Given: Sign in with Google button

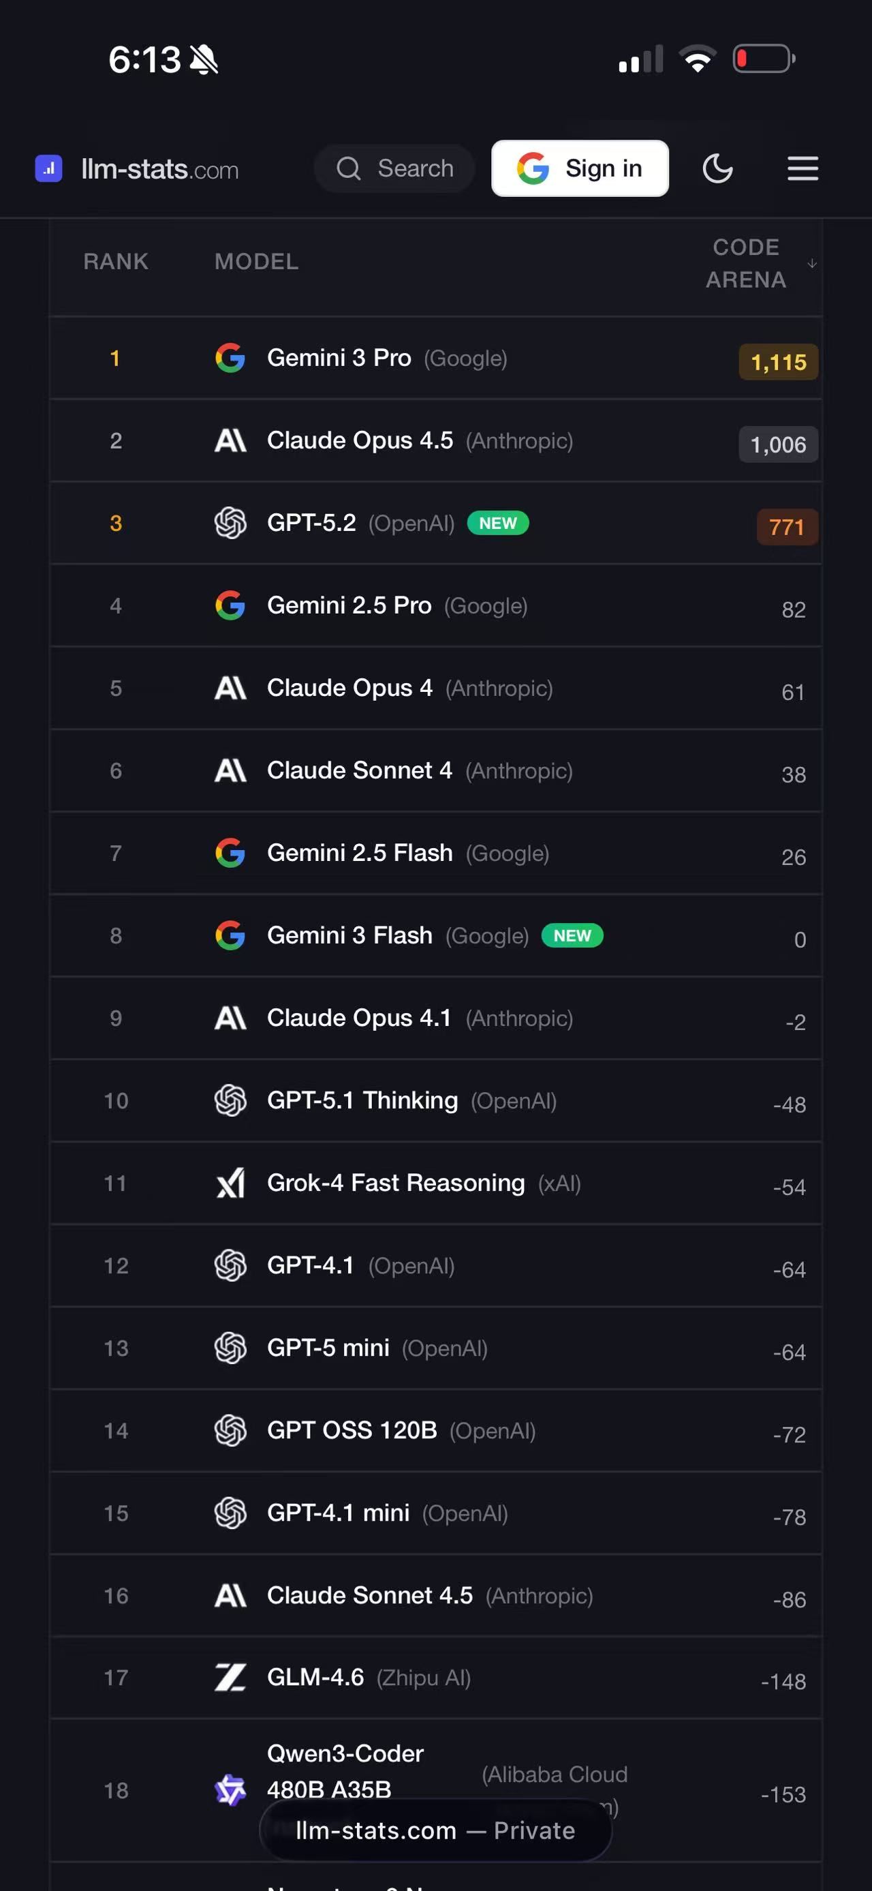Looking at the screenshot, I should 579,168.
